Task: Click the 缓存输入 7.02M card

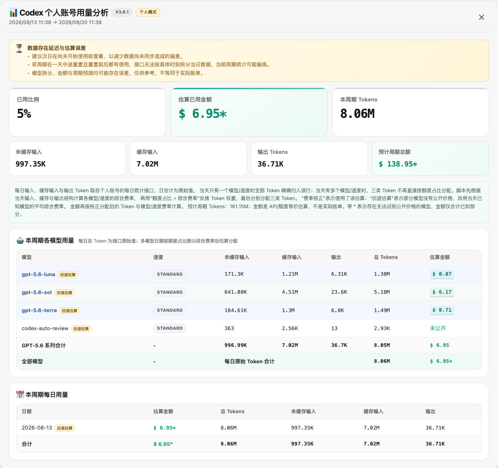Action: pos(188,159)
